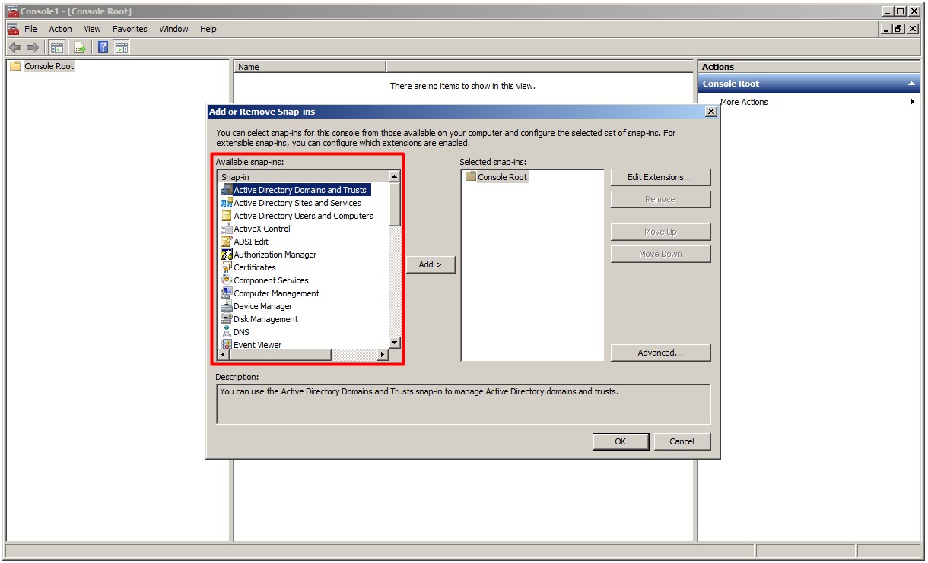Select Component Services in available snap-ins

[271, 280]
